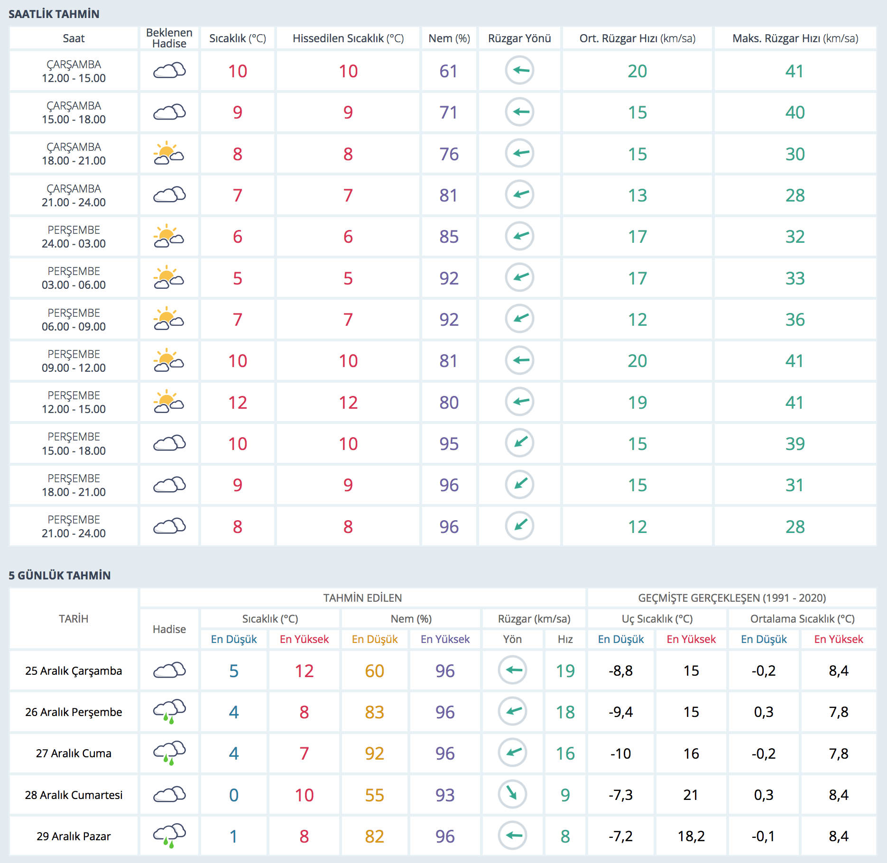Click wind direction arrow for 25 Aralık Çarşamba
The width and height of the screenshot is (887, 863).
pos(512,670)
